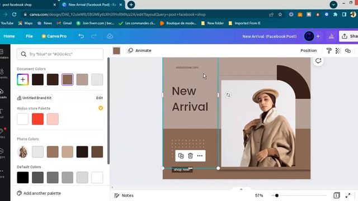358x201 pixels.
Task: Click Add another palette
Action: point(39,193)
